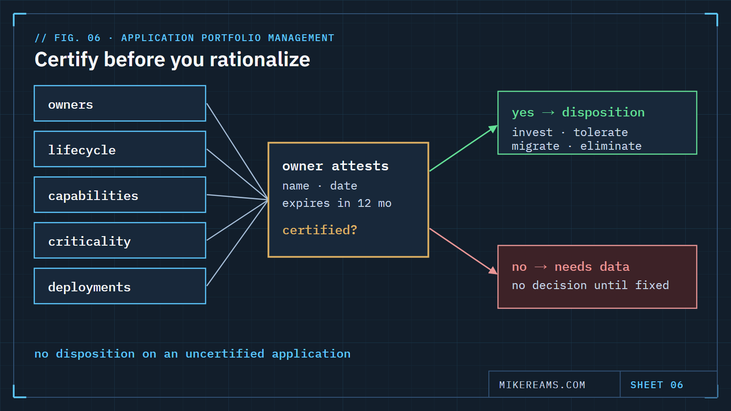Viewport: 731px width, 411px height.
Task: Click the 'yes → disposition' heading
Action: pyautogui.click(x=578, y=112)
